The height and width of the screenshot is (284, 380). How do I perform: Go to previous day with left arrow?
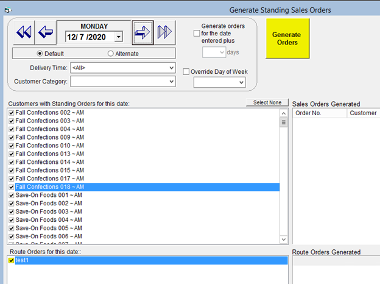click(x=46, y=32)
